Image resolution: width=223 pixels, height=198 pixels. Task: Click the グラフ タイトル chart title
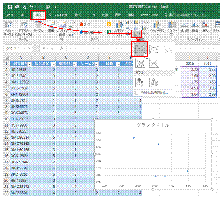[x=152, y=125]
